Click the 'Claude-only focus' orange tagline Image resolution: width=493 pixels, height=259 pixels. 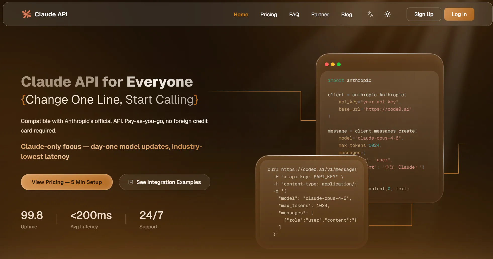pos(112,152)
